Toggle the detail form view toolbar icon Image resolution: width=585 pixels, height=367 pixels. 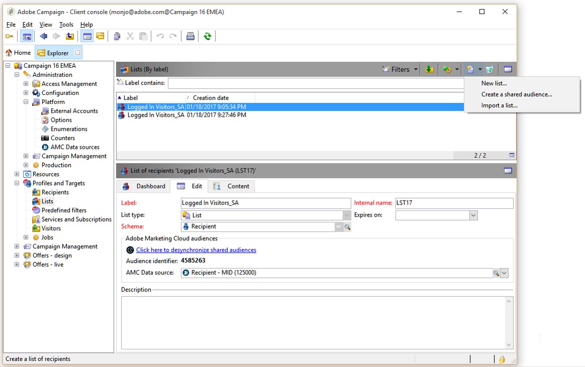88,36
